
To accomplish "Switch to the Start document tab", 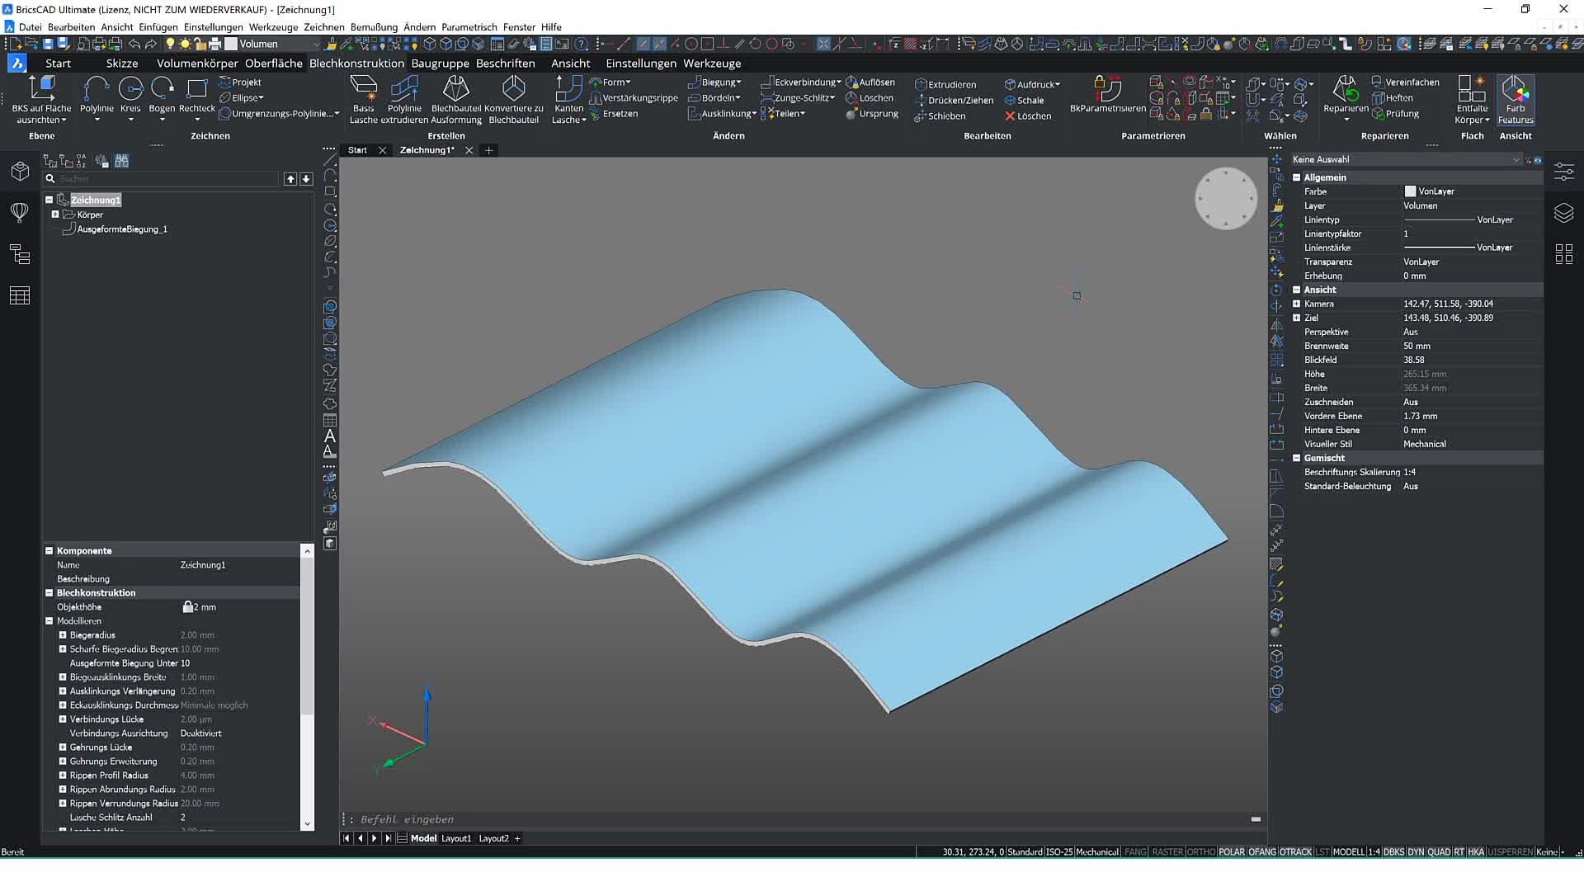I will (357, 150).
